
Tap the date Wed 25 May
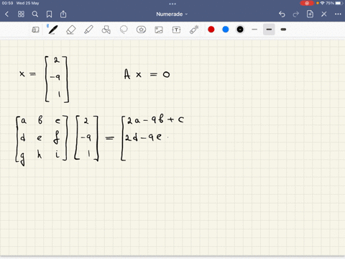[27, 3]
